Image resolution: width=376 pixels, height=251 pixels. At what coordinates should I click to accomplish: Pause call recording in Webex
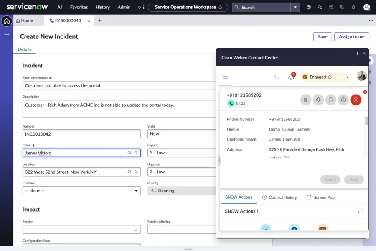[x=343, y=100]
